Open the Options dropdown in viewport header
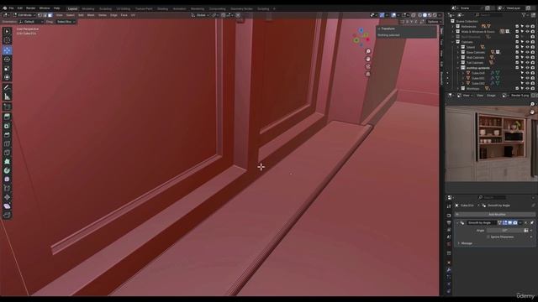 click(434, 22)
